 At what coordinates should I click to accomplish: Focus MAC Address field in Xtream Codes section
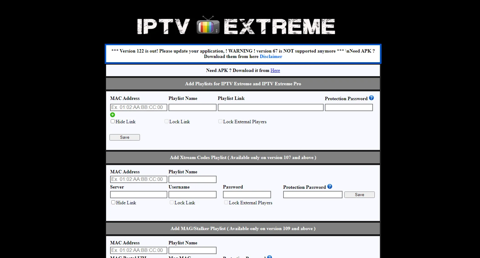click(x=139, y=179)
